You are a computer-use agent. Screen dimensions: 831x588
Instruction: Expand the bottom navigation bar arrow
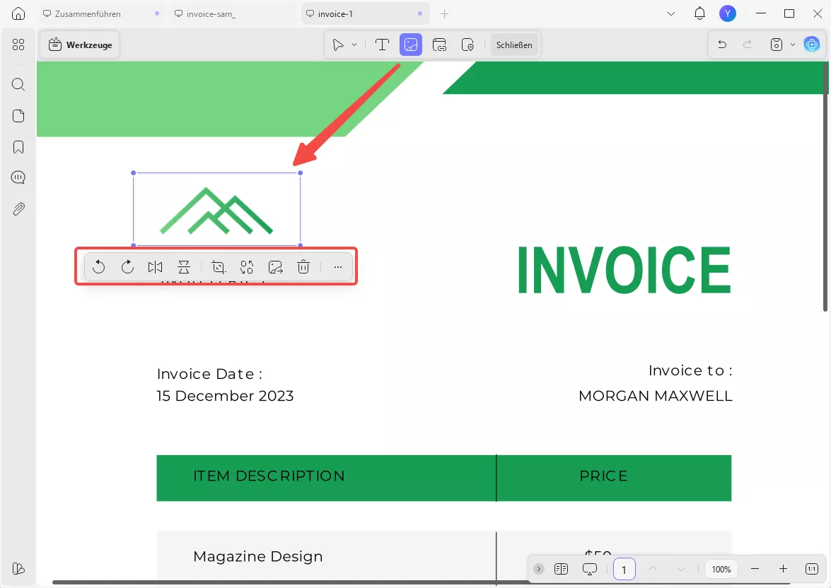538,569
